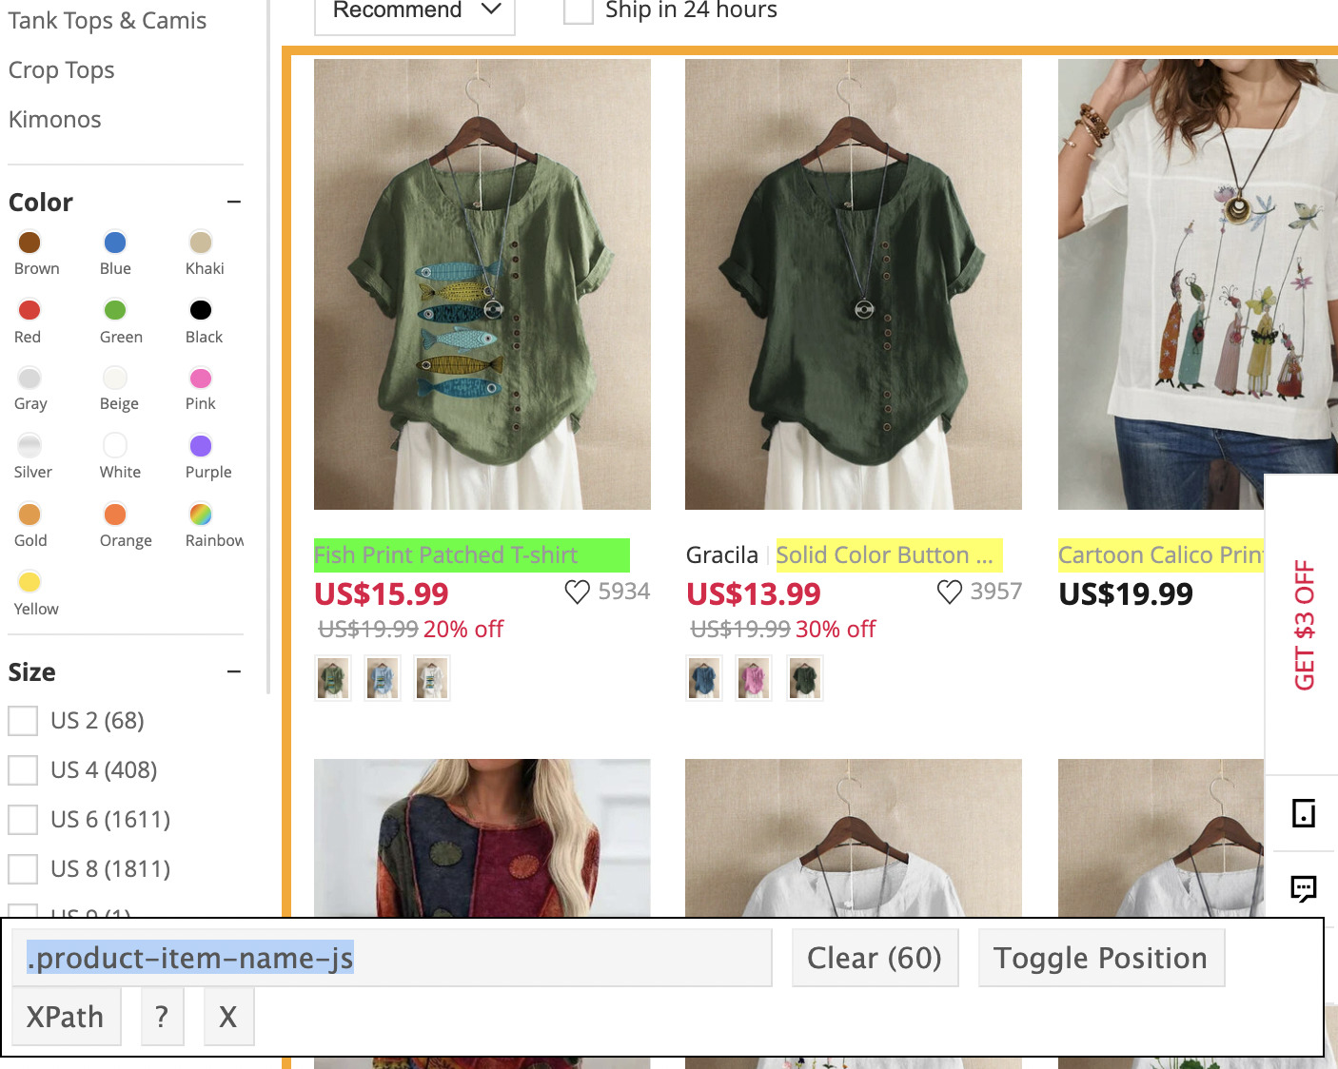This screenshot has height=1069, width=1338.
Task: Filter by Red color swatch
Action: [30, 310]
